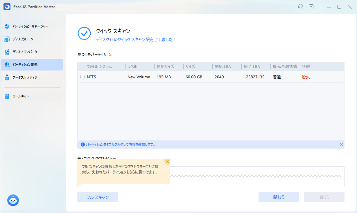Viewport: 357px width, 213px height.
Task: Click the blue scan-complete checkmark icon
Action: tap(84, 34)
